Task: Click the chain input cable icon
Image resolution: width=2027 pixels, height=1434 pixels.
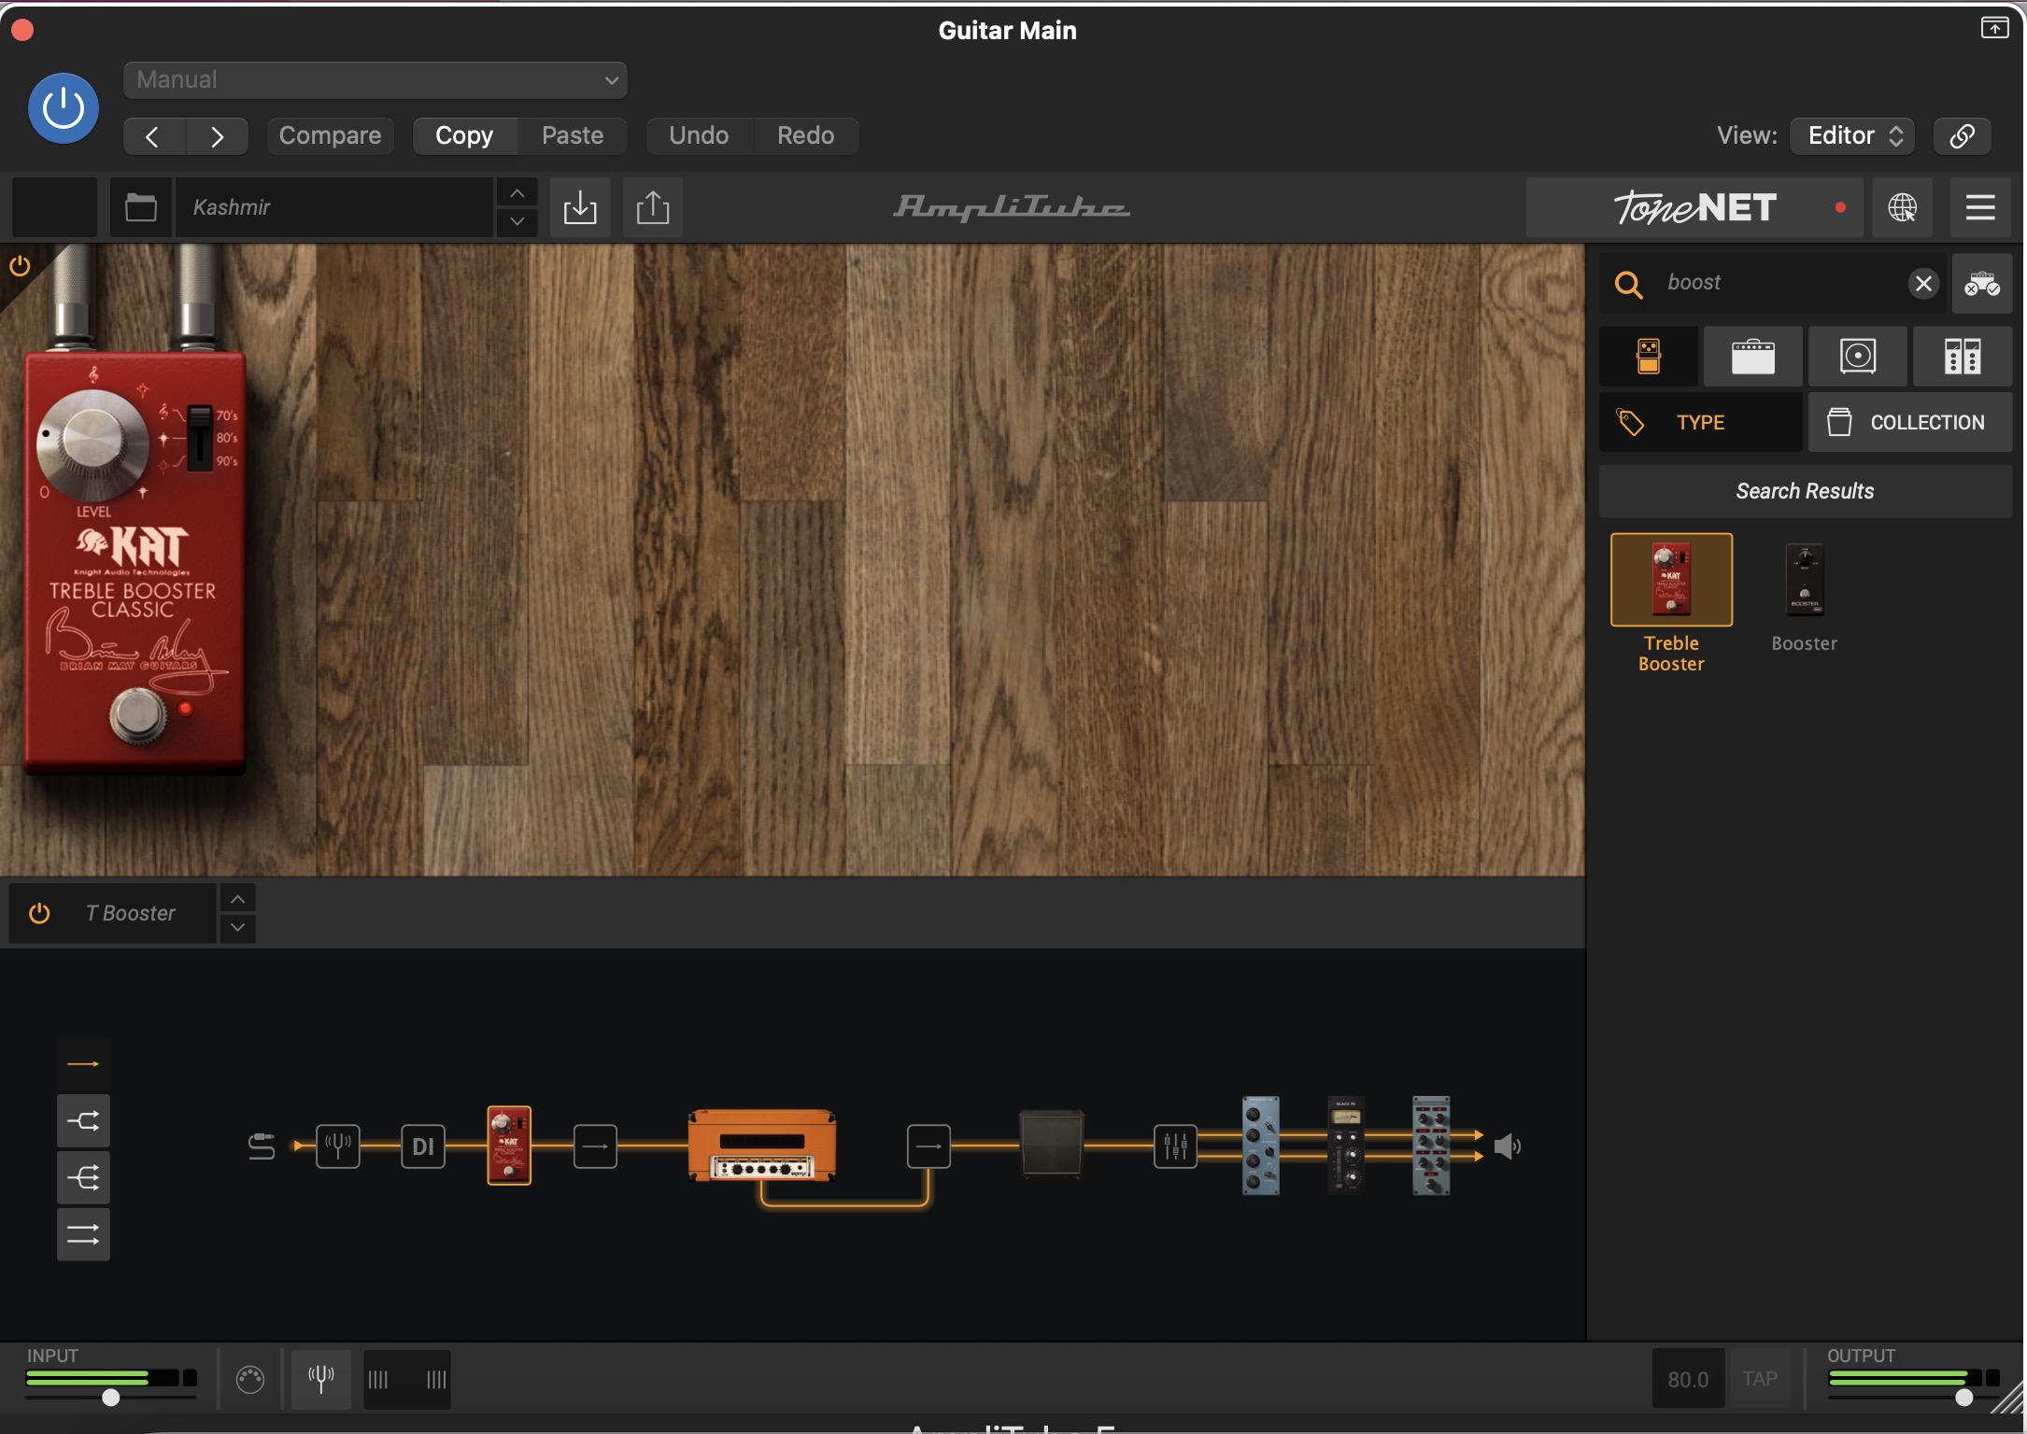Action: pos(262,1146)
